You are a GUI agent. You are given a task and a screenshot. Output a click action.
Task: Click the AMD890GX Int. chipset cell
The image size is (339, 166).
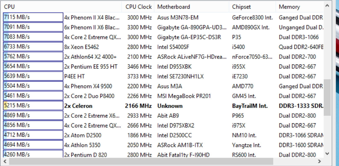coord(251,27)
